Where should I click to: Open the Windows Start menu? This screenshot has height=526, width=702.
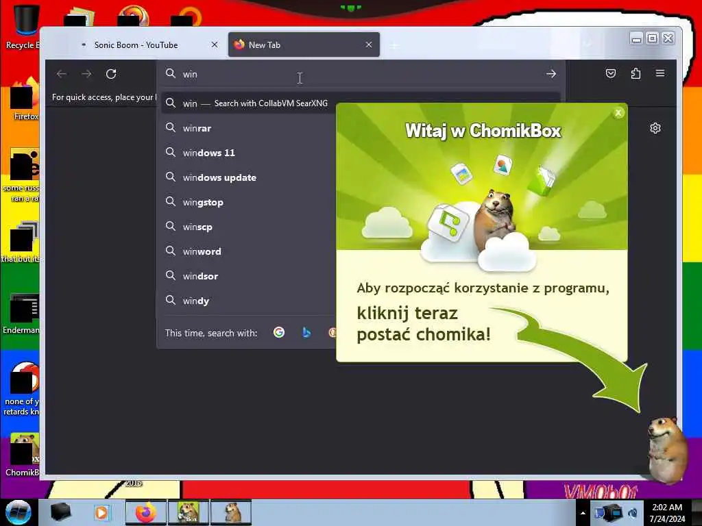click(x=19, y=512)
